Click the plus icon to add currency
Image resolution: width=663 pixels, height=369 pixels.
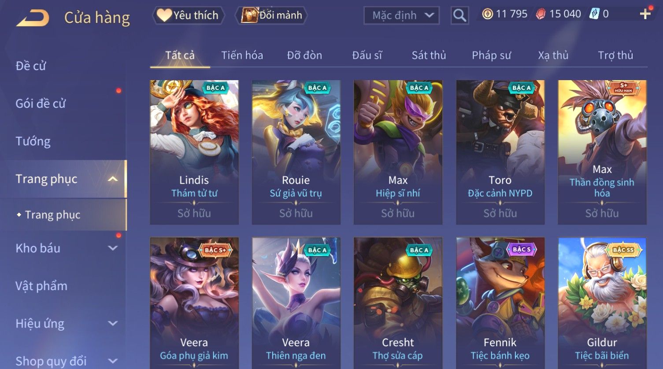[x=645, y=14]
